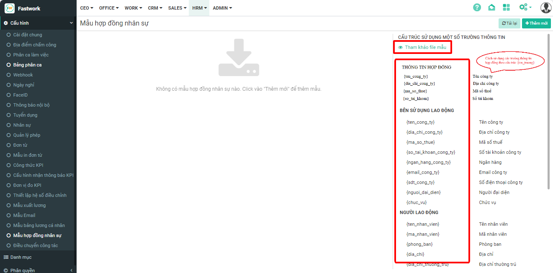Viewport: 553px width, 273px height.
Task: Open the Tham khảo file mẫu link
Action: point(425,48)
